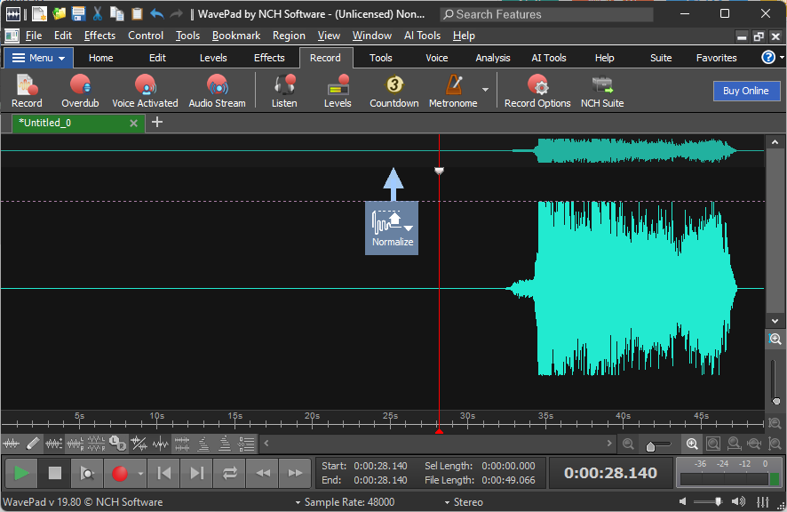Open Record Options settings
Screen dimensions: 787x512
tap(537, 89)
